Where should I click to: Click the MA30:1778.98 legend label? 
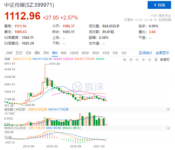pos(84,59)
